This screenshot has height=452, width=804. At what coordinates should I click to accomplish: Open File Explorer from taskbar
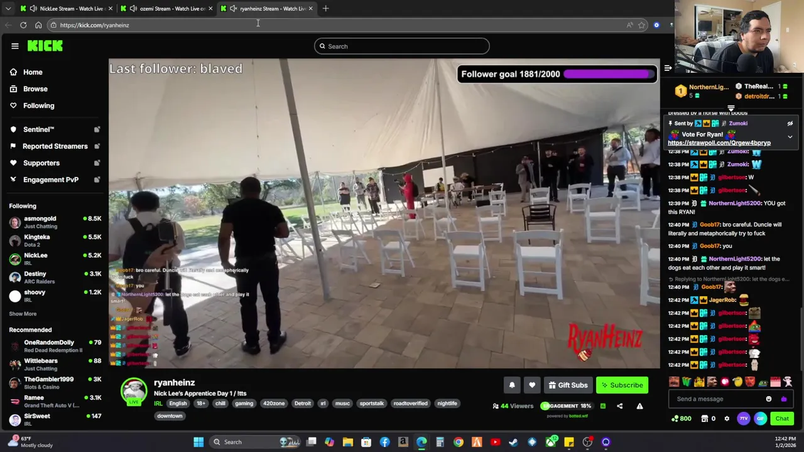pos(348,442)
